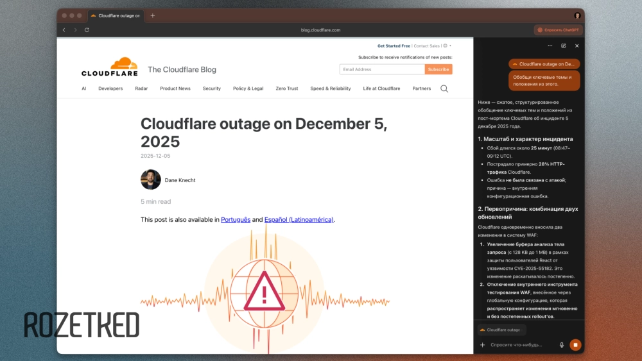Add an attachment with the plus icon
Viewport: 642px width, 361px height.
tap(482, 345)
